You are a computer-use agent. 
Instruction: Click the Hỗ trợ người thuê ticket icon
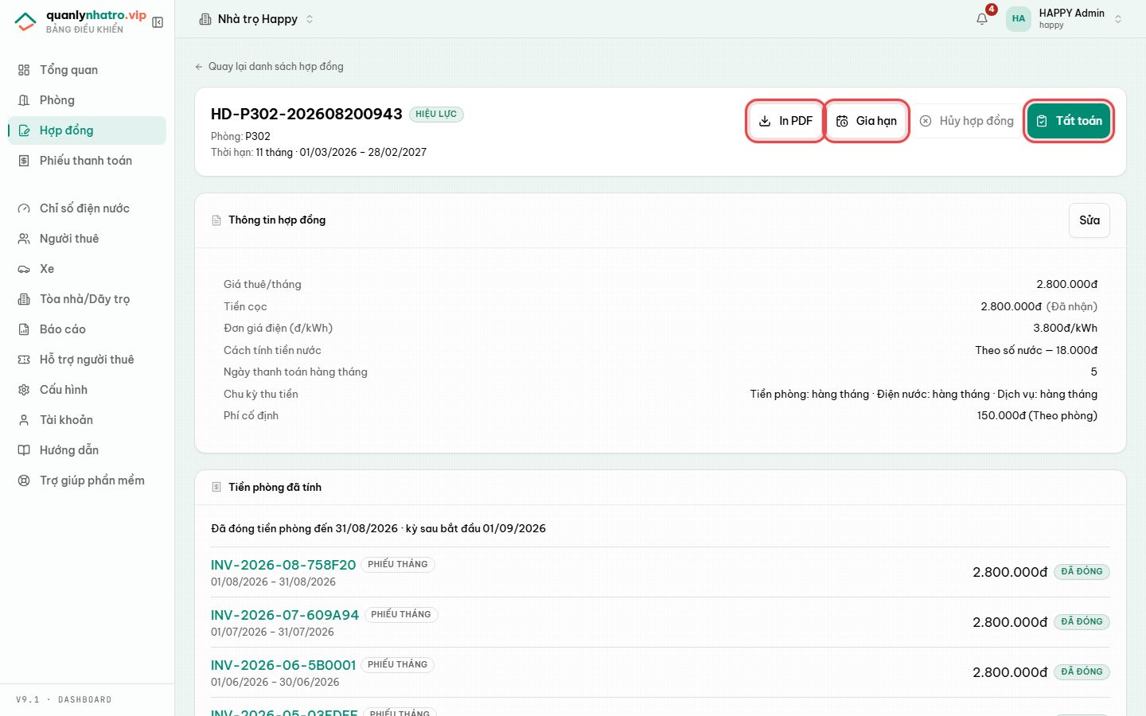pyautogui.click(x=24, y=360)
